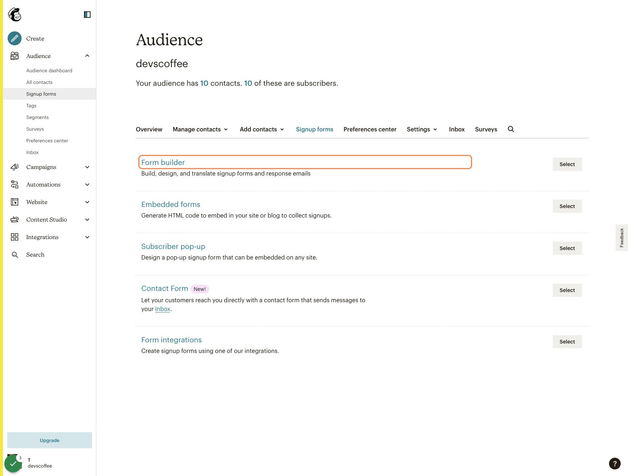Open the Settings dropdown

(x=422, y=129)
